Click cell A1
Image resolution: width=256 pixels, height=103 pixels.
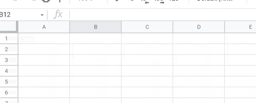44,38
